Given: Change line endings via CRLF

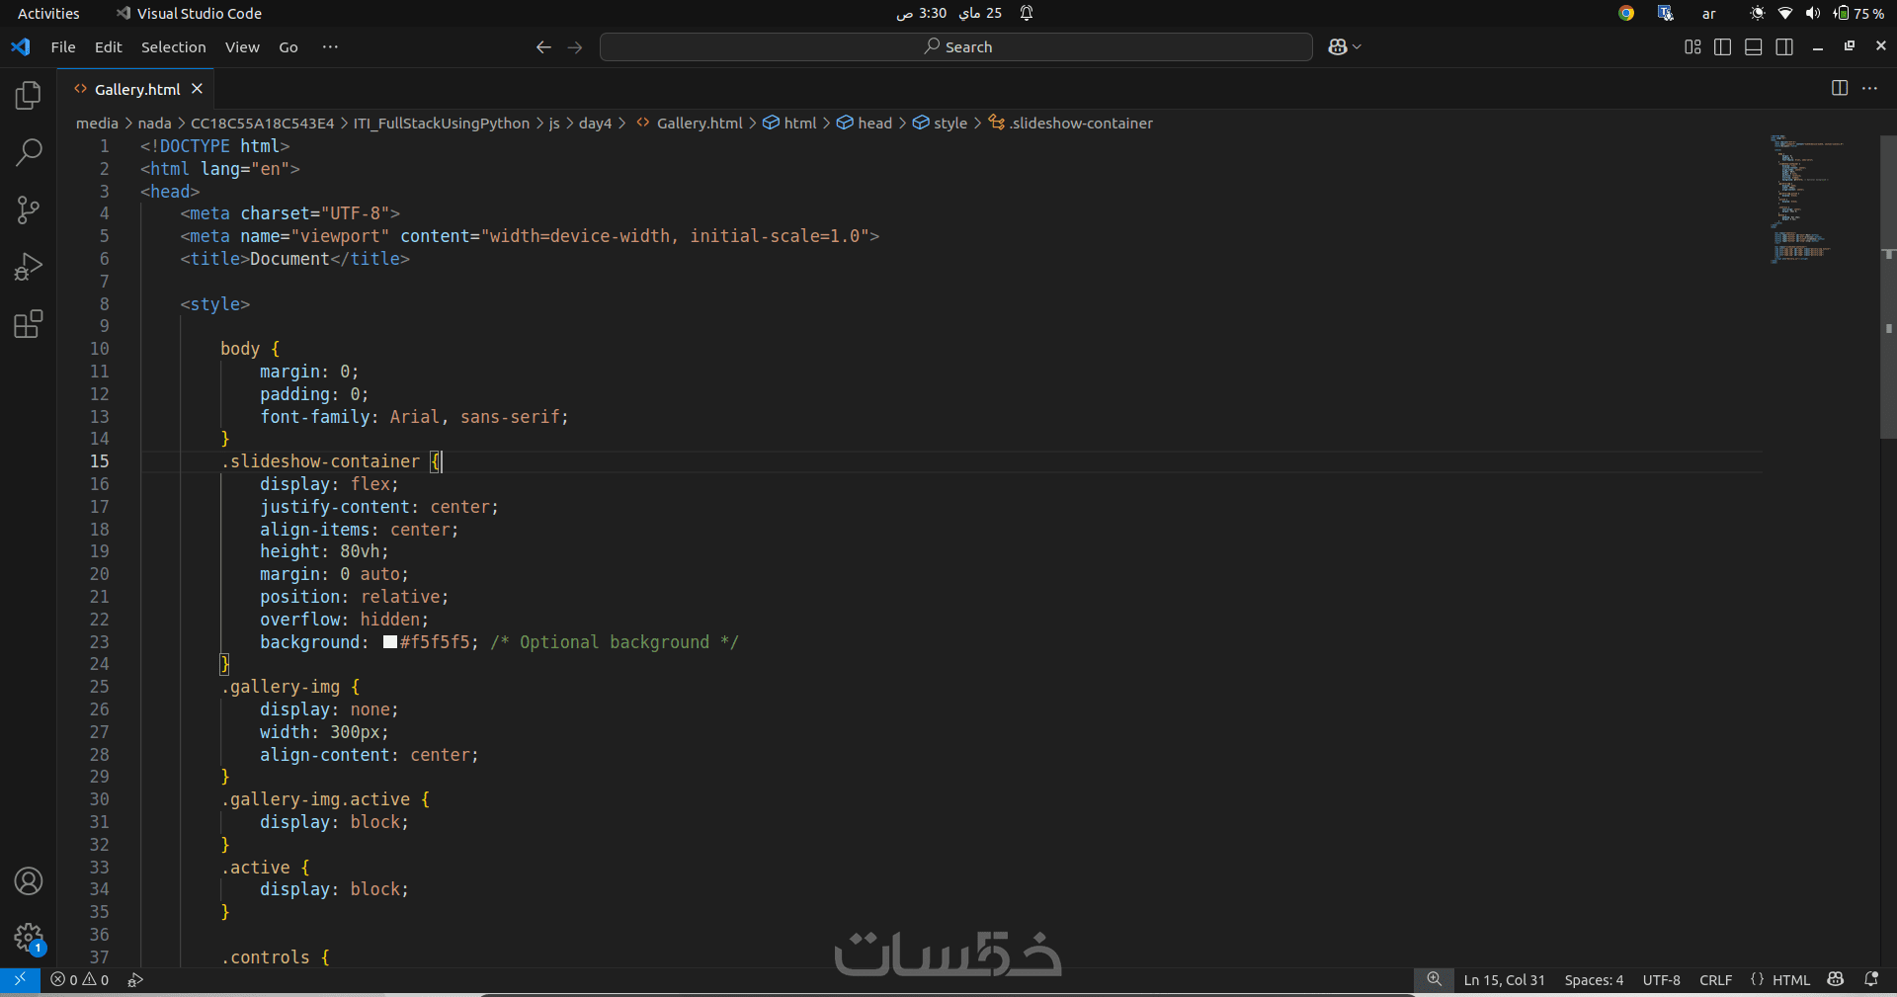Looking at the screenshot, I should tap(1715, 980).
